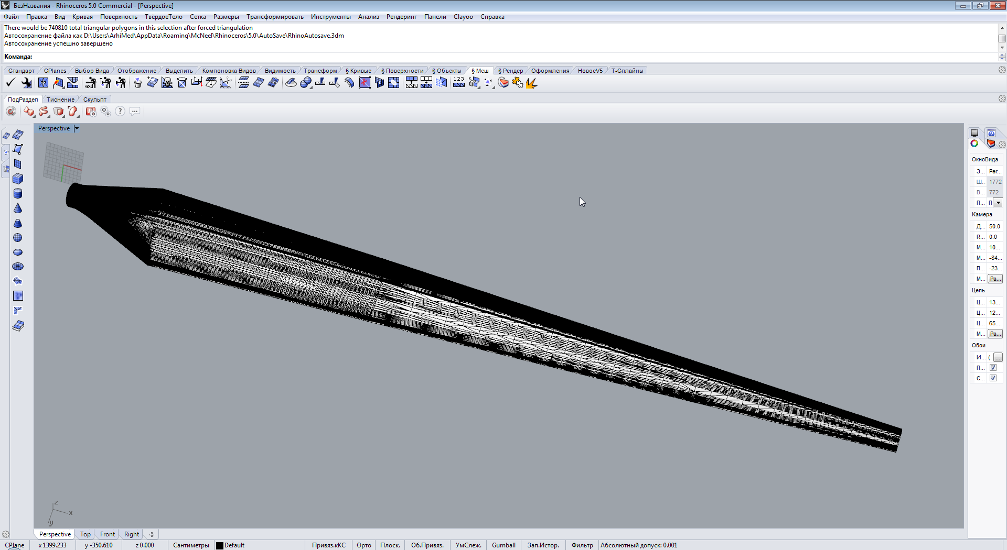Click the 123 mesh count icon
Image resolution: width=1007 pixels, height=550 pixels.
(x=459, y=83)
